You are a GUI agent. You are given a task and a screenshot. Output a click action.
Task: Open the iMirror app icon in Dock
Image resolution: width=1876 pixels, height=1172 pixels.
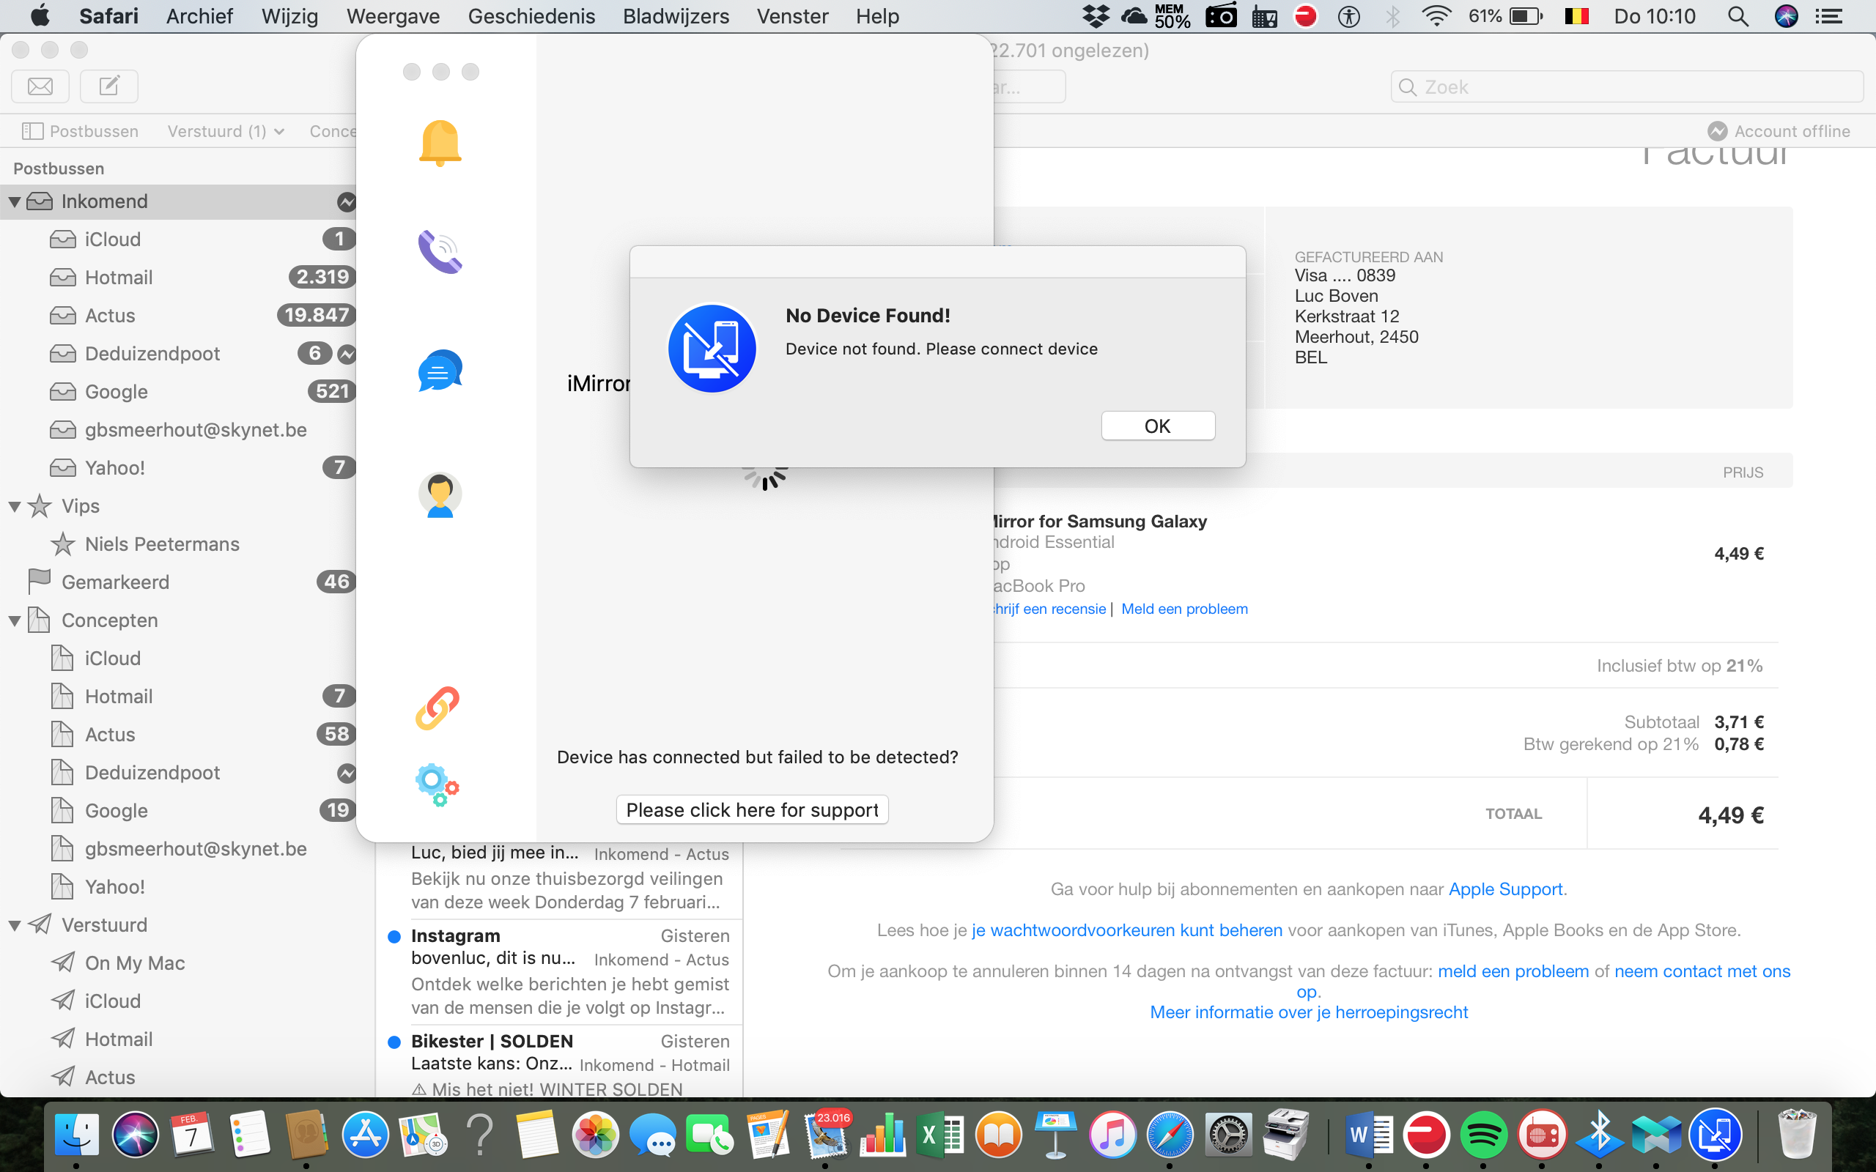1715,1134
